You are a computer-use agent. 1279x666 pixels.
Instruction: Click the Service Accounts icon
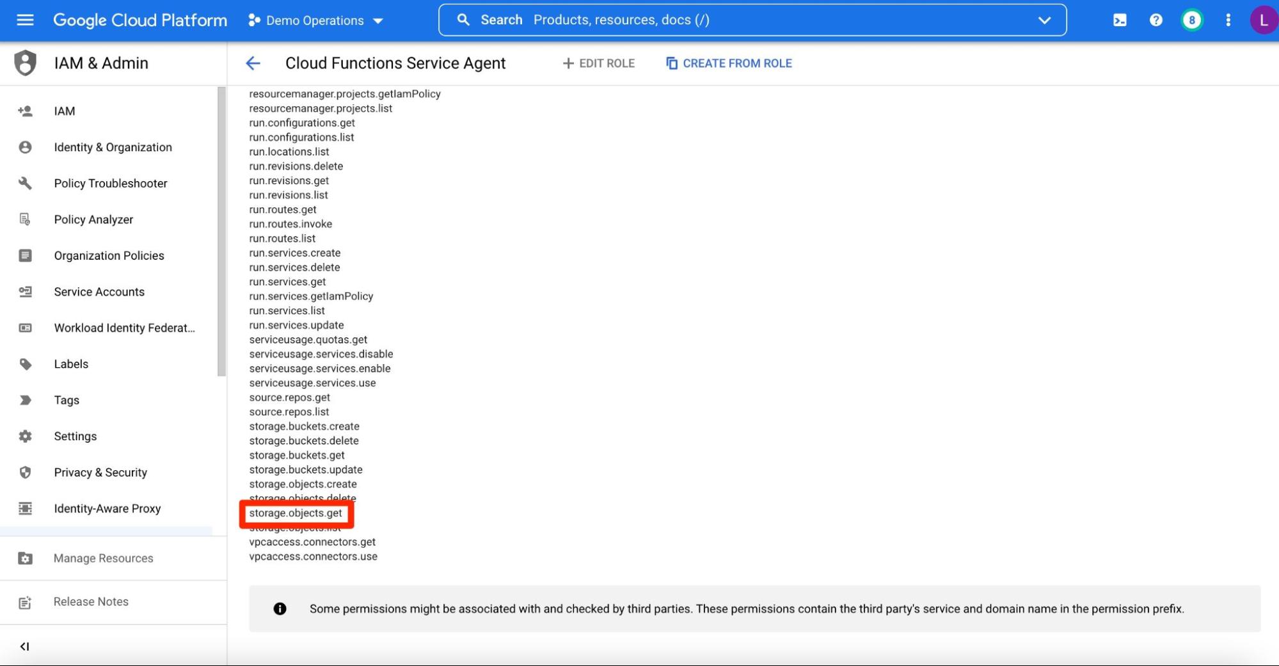[x=25, y=292]
